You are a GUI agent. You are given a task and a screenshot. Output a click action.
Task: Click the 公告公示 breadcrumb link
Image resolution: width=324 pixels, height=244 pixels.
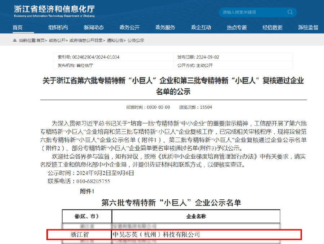[136, 41]
